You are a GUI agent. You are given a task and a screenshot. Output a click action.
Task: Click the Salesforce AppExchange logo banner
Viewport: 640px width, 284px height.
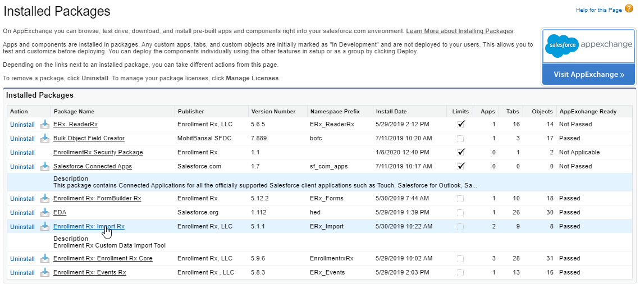588,45
